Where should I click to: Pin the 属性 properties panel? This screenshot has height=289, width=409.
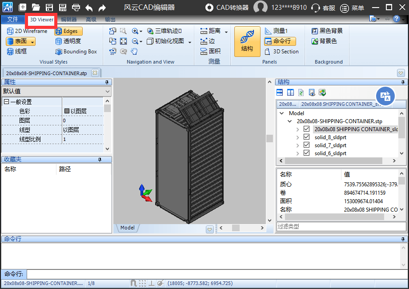107,82
